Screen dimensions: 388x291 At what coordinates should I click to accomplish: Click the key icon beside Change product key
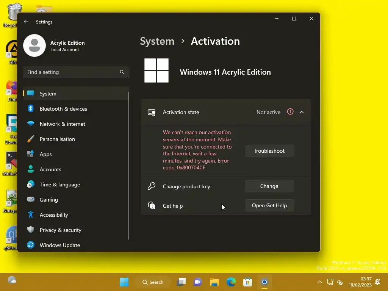coord(152,186)
